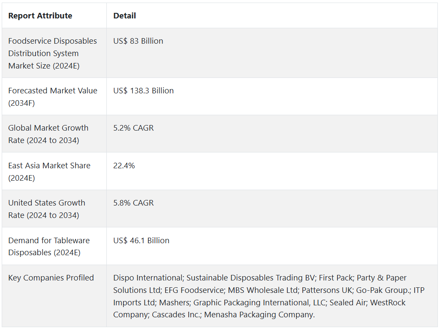
Task: Select the "Forecasted Market Value (2034F)" cell
Action: tap(53, 97)
